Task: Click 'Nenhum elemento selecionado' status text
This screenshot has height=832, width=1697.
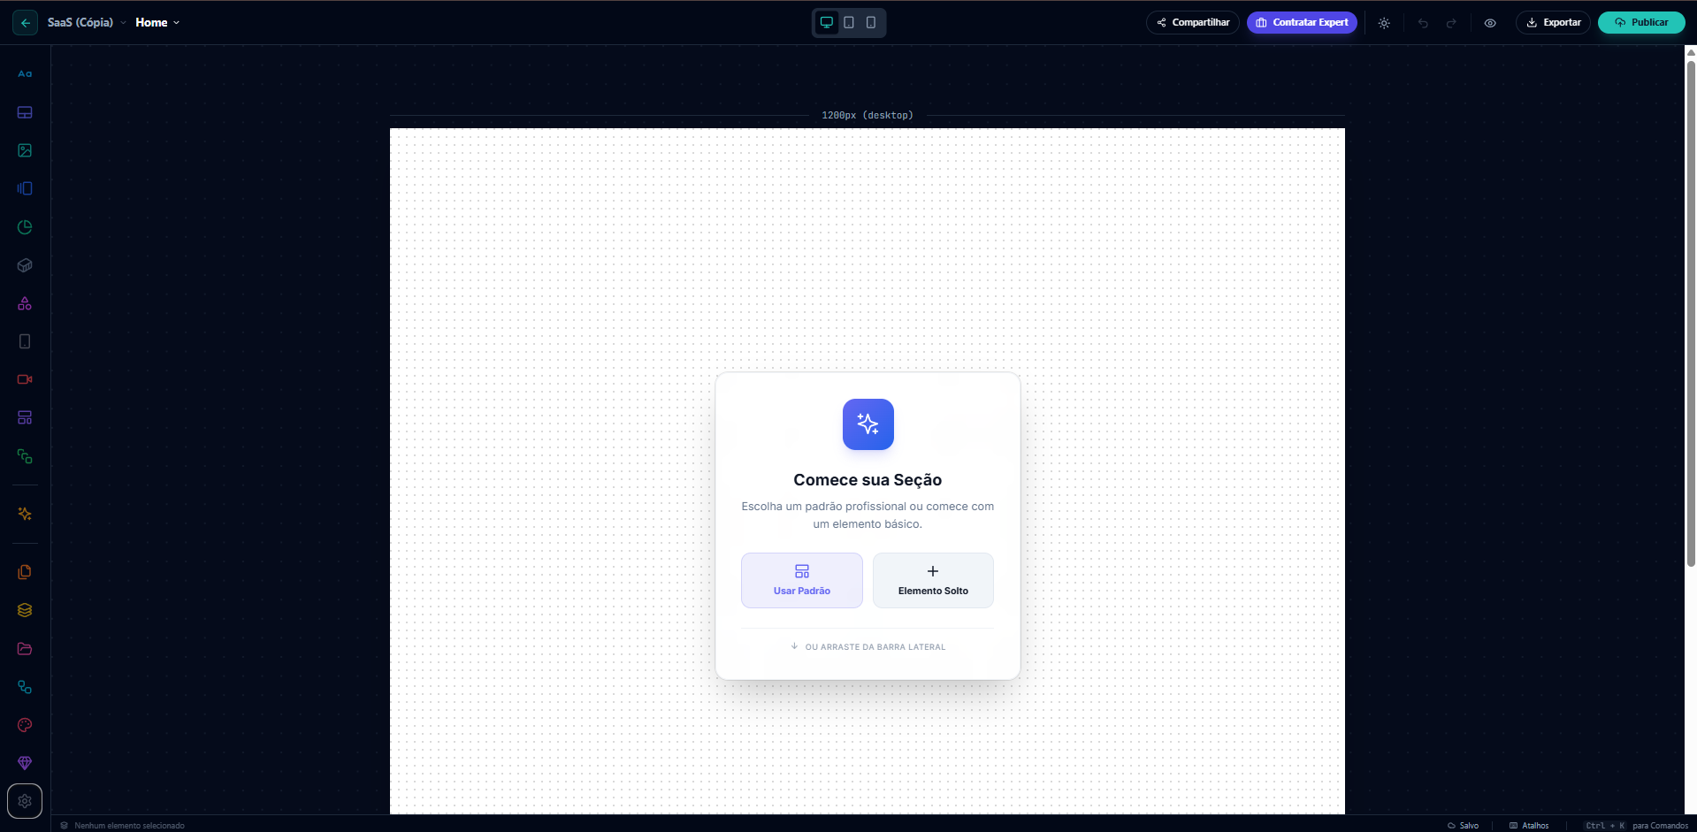Action: (x=129, y=826)
